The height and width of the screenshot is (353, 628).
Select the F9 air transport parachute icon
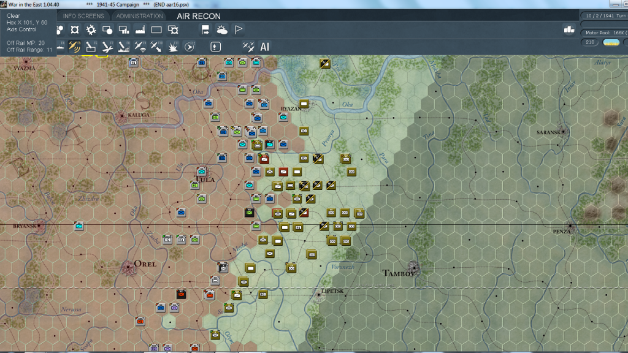click(x=140, y=46)
